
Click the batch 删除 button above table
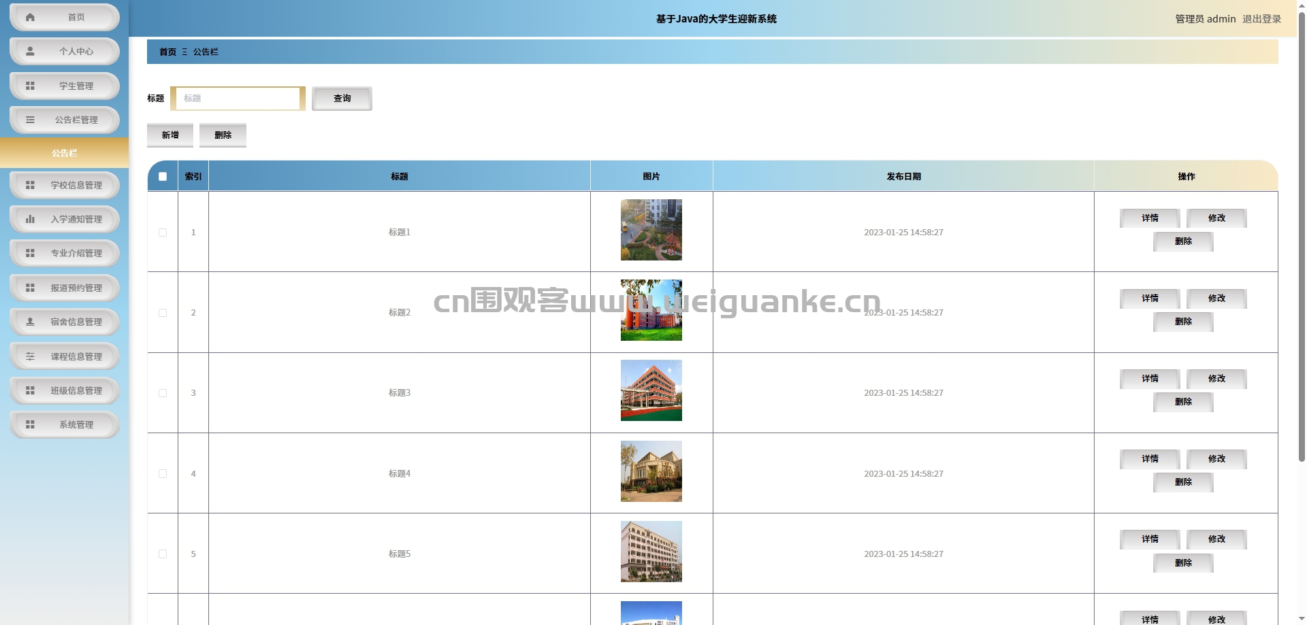click(x=223, y=135)
